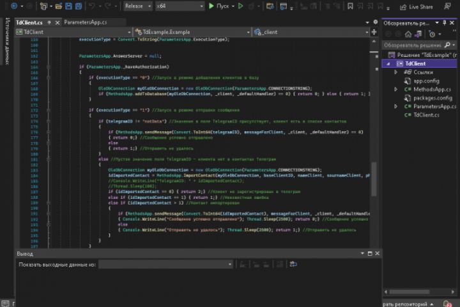The width and height of the screenshot is (460, 307).
Task: Switch to the ParametersApp.cs tab
Action: pyautogui.click(x=86, y=22)
